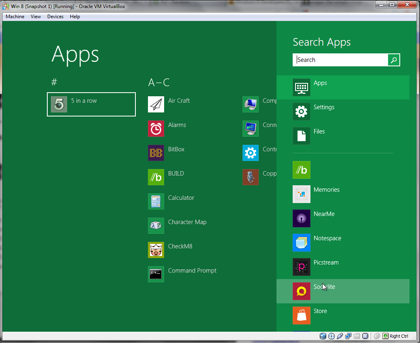
Task: Click the "Notespace" label in the search pane
Action: (327, 238)
